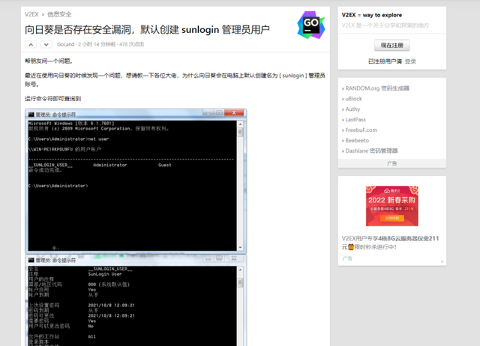
Task: Click the 登录 login link
Action: click(x=410, y=61)
